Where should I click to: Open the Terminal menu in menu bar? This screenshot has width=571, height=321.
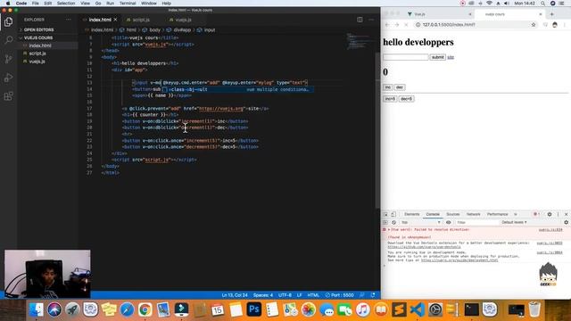[128, 4]
